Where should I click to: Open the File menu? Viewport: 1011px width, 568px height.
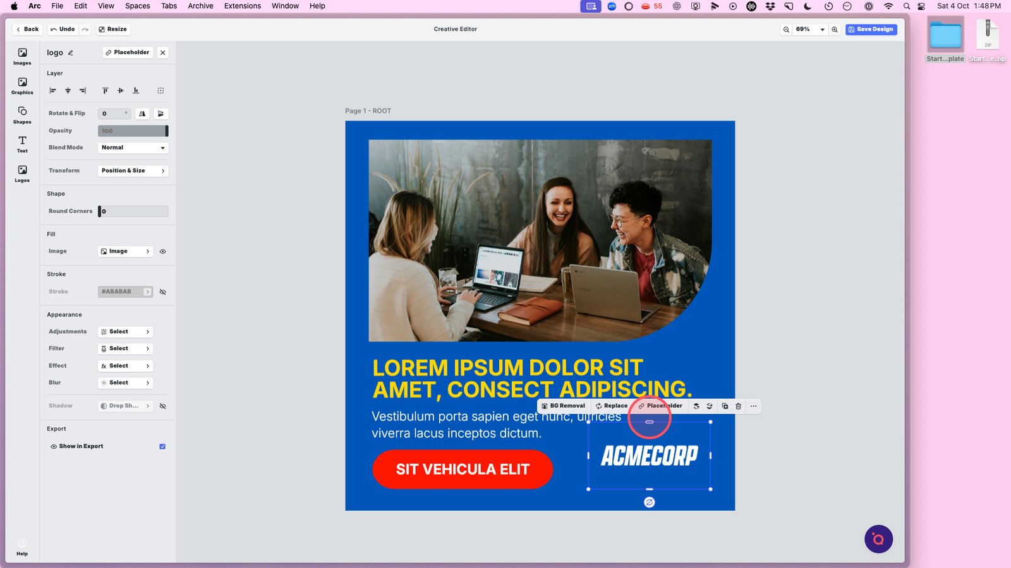57,6
